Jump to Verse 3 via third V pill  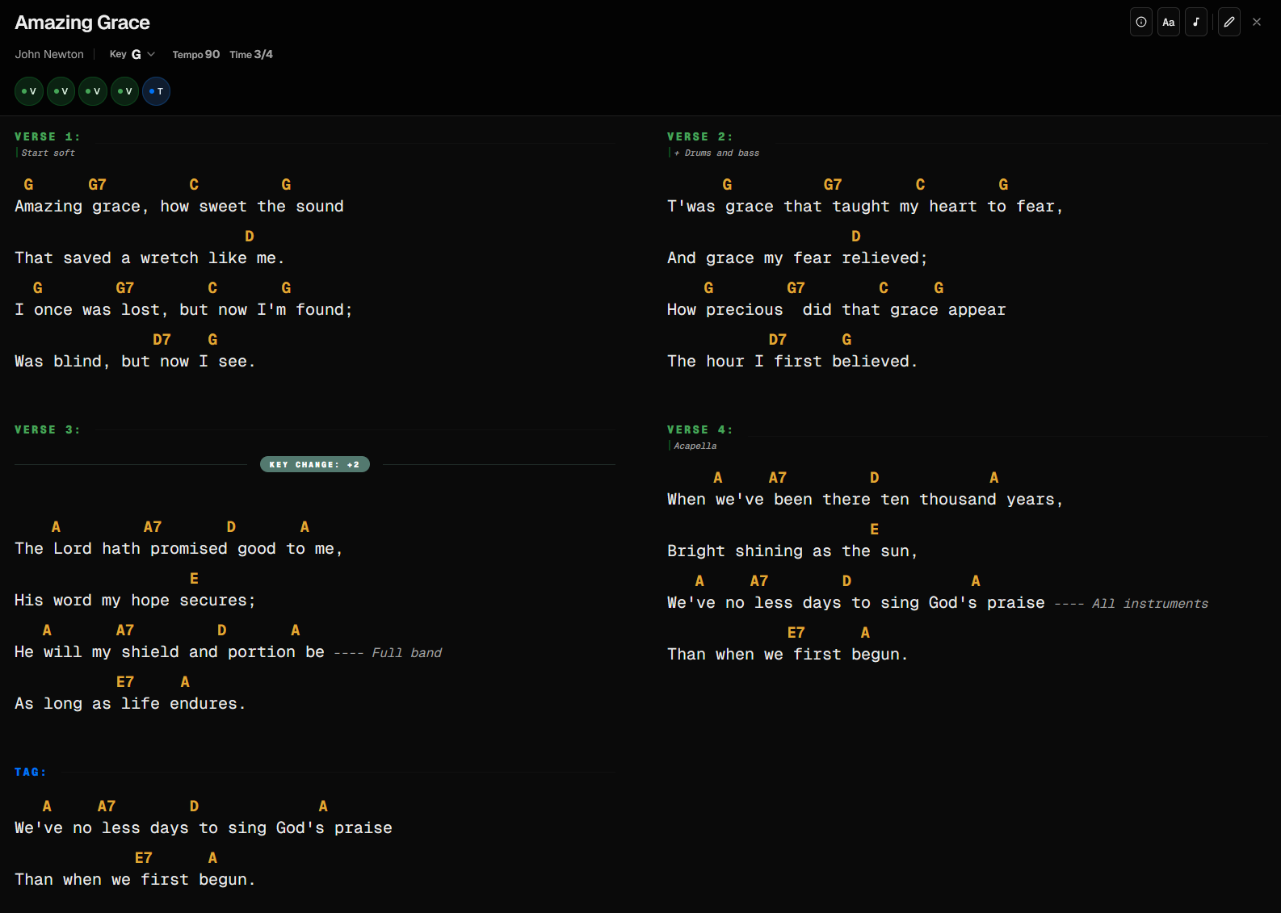click(93, 91)
